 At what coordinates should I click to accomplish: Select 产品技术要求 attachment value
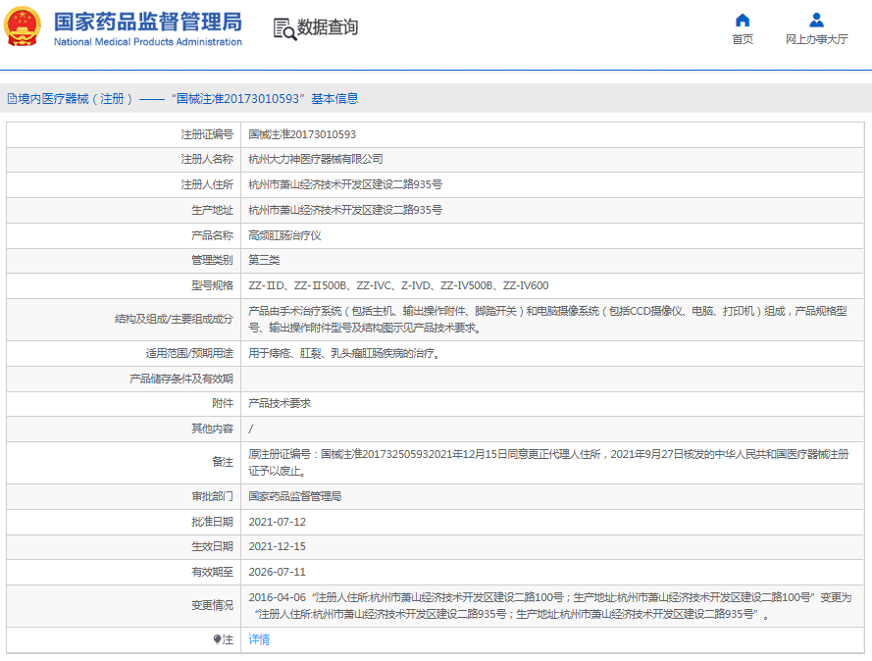click(x=280, y=404)
